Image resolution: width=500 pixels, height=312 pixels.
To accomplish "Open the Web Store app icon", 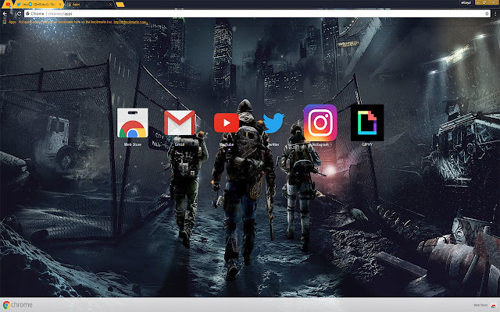I will pyautogui.click(x=132, y=123).
